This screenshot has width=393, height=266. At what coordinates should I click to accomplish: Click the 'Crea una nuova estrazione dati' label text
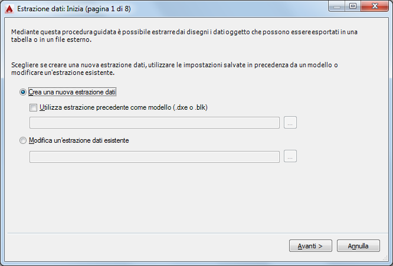(x=72, y=93)
